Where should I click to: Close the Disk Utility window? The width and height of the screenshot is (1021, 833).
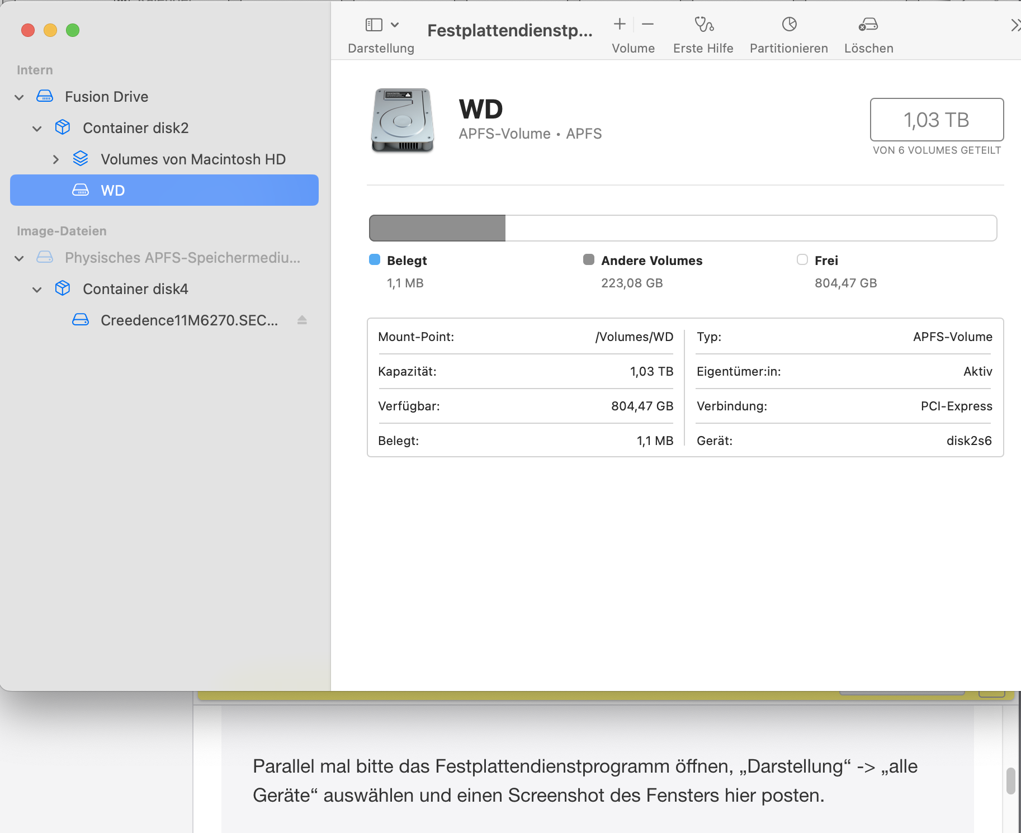click(28, 30)
